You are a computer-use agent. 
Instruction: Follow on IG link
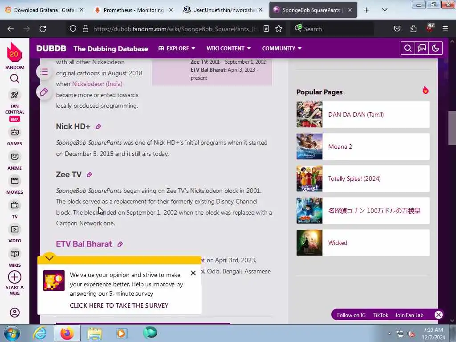tap(351, 315)
